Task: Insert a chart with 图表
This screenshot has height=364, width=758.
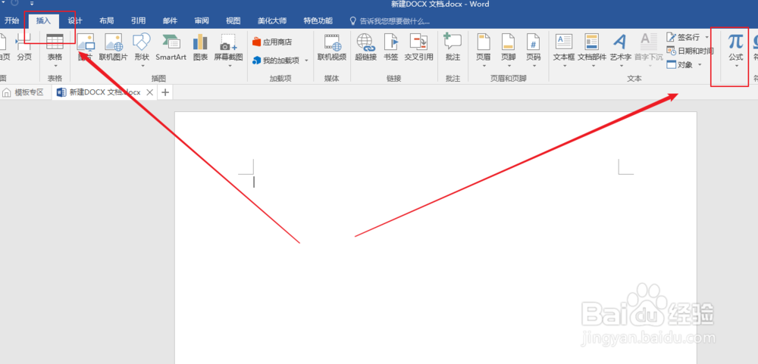Action: pos(200,48)
